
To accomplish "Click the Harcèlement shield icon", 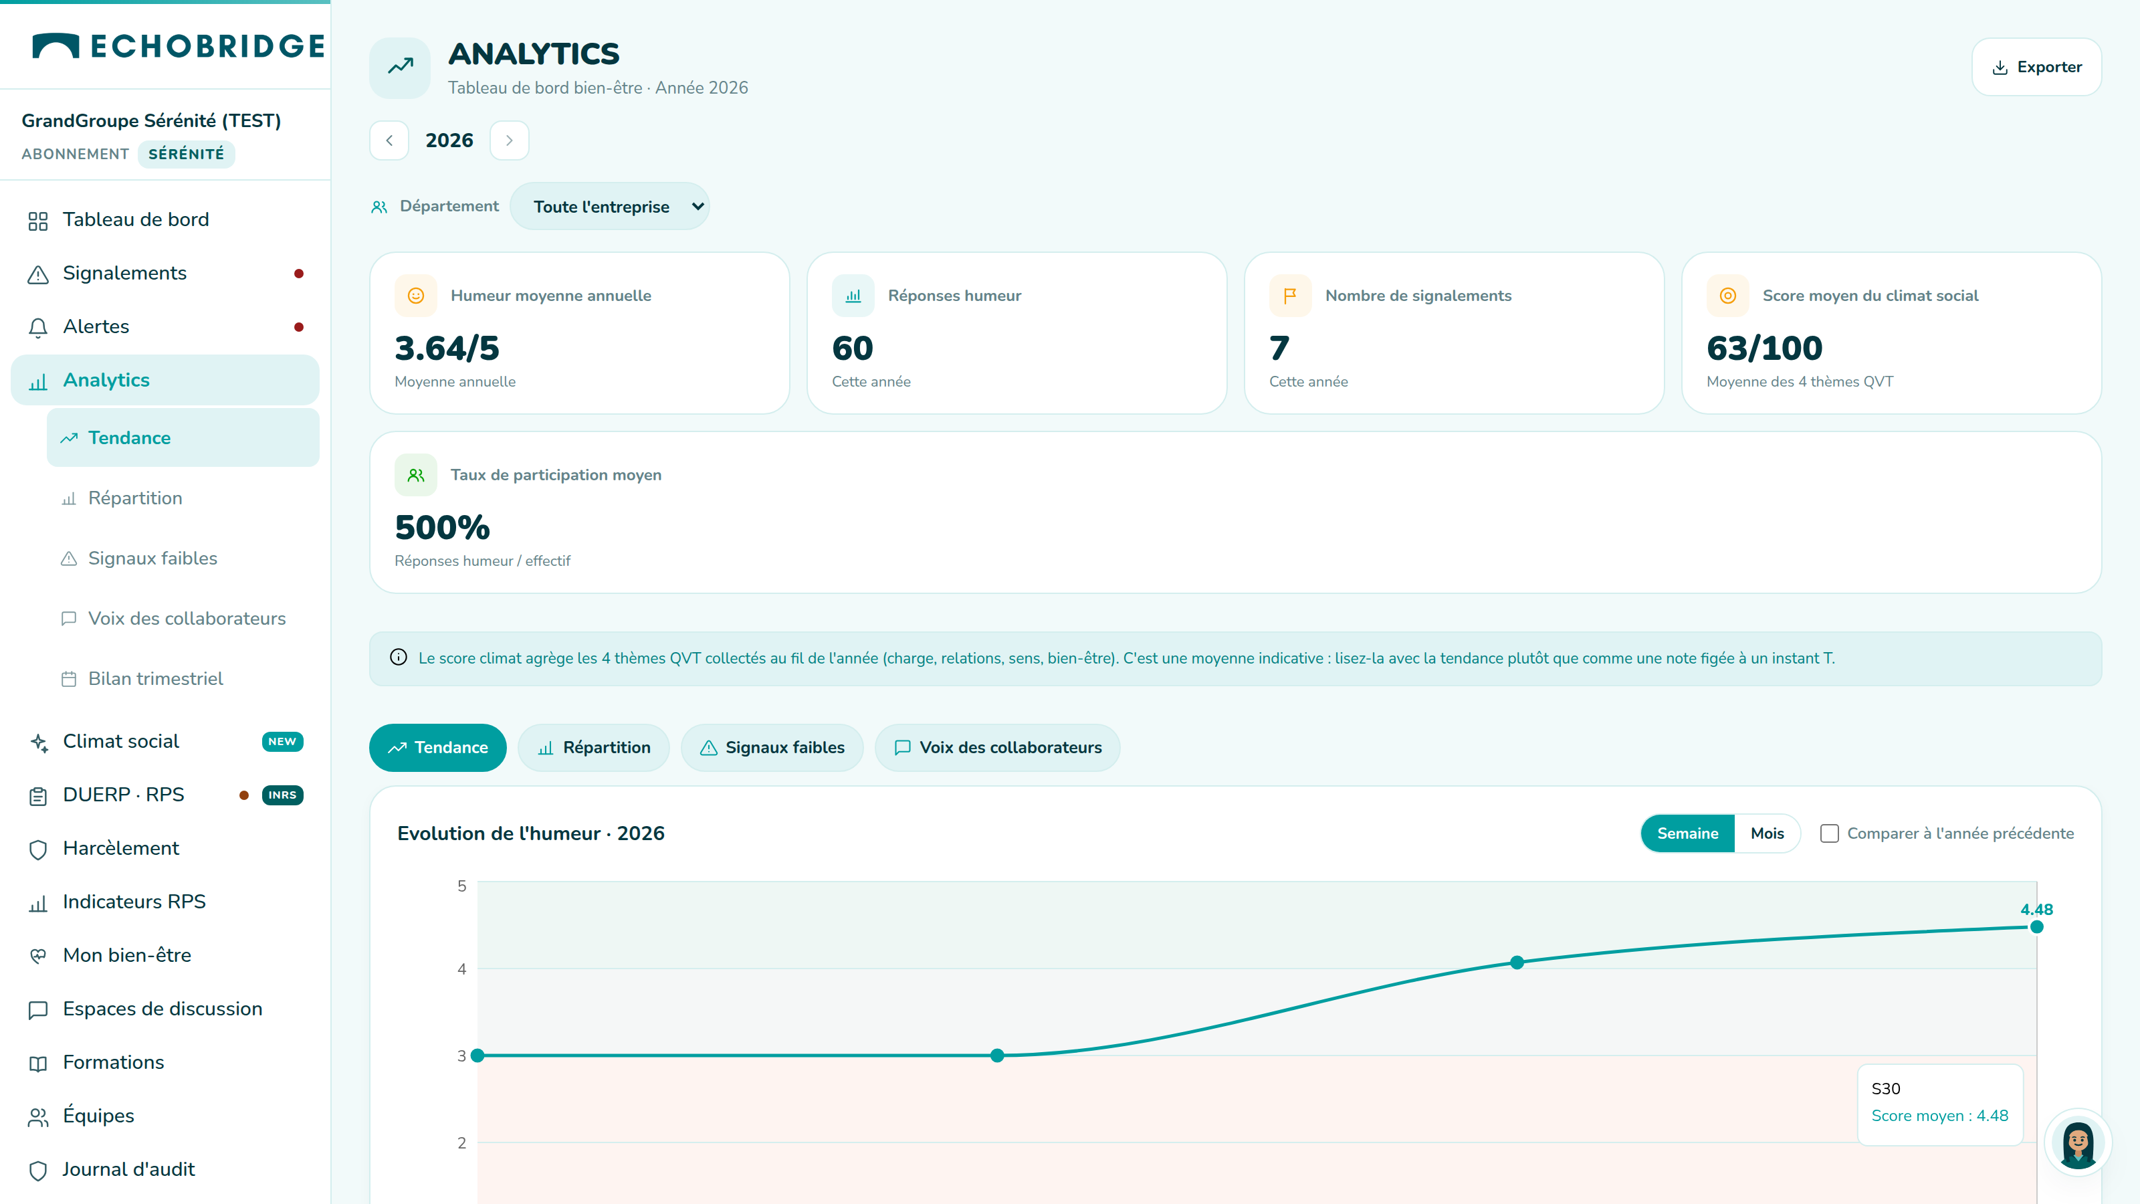I will (x=38, y=849).
